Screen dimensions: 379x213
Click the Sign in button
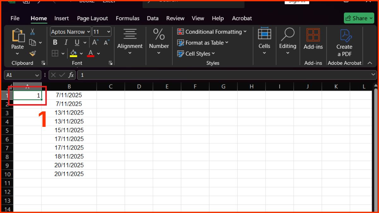point(296,1)
